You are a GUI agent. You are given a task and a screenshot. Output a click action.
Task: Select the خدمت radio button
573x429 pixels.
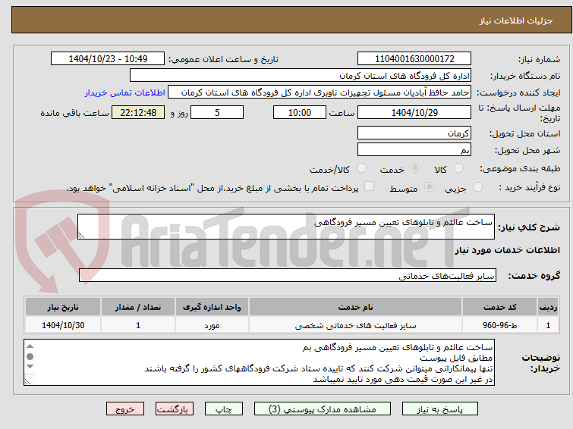click(x=415, y=168)
